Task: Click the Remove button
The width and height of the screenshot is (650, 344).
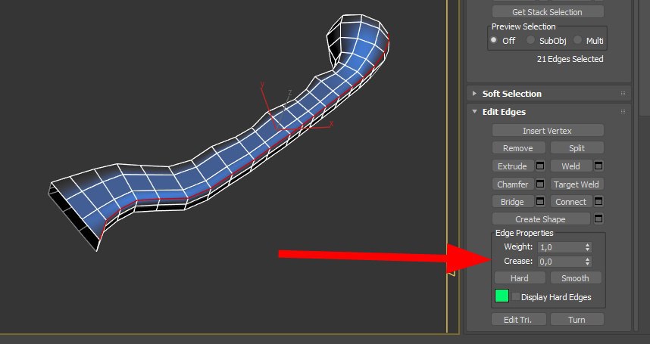Action: (x=518, y=148)
